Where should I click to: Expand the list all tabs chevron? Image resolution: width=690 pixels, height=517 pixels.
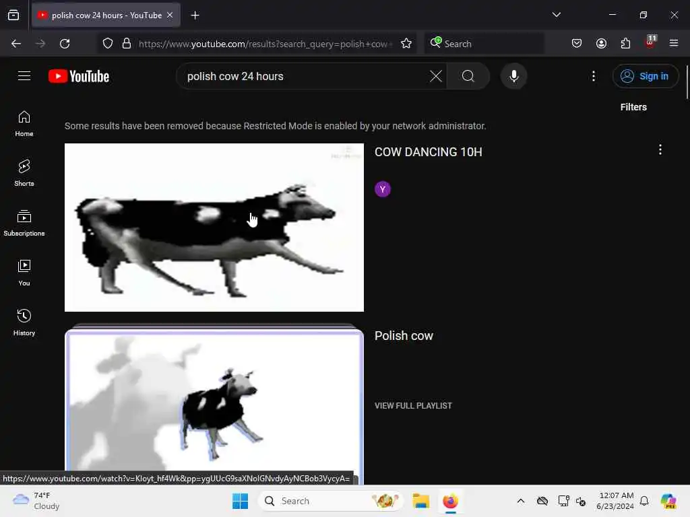[556, 15]
